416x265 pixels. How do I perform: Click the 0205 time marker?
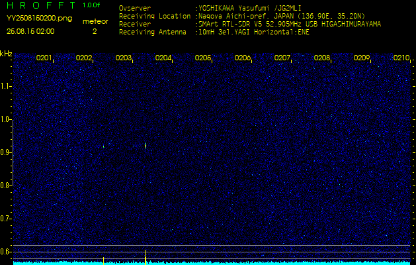203,58
